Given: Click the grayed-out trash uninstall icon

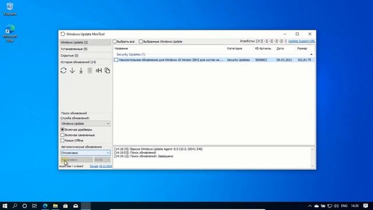Looking at the screenshot, I should (x=90, y=71).
